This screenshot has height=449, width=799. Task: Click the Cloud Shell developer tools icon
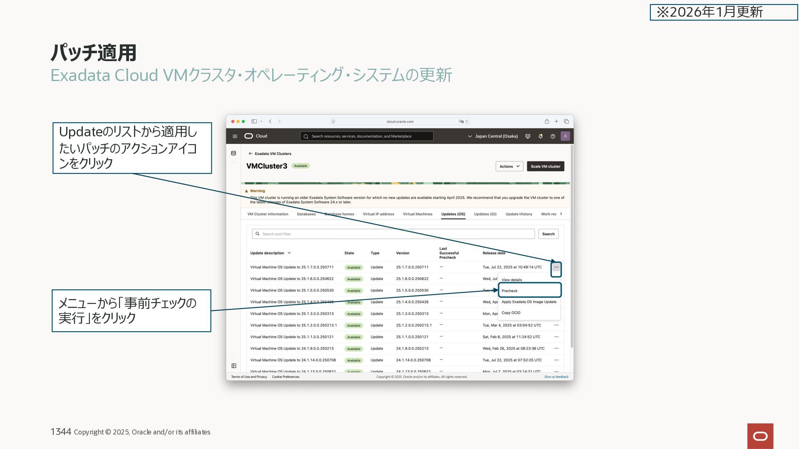(x=528, y=136)
